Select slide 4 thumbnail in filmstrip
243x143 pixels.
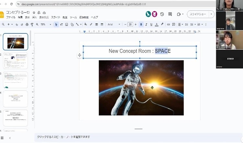pyautogui.click(x=16, y=99)
